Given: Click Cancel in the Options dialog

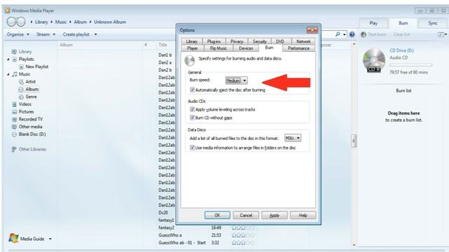Looking at the screenshot, I should pos(246,215).
